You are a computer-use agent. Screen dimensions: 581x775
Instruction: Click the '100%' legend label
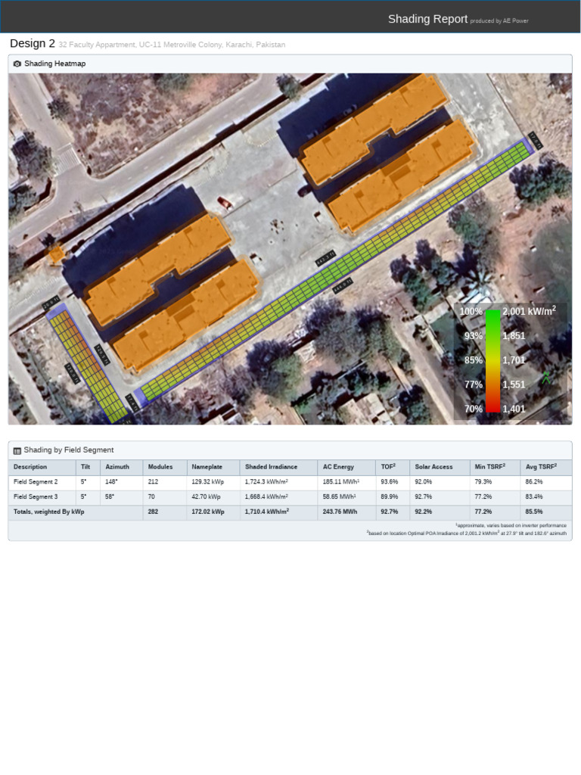[x=471, y=311]
